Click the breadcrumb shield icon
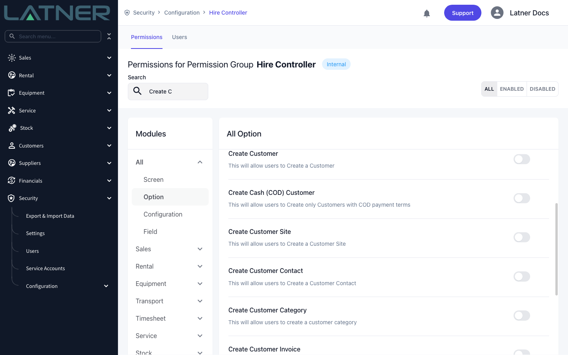This screenshot has height=355, width=568. tap(127, 13)
